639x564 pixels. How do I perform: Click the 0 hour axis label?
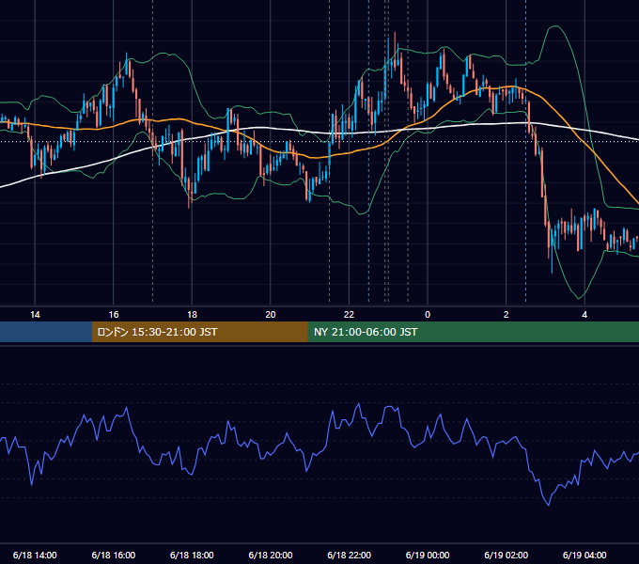coord(428,315)
